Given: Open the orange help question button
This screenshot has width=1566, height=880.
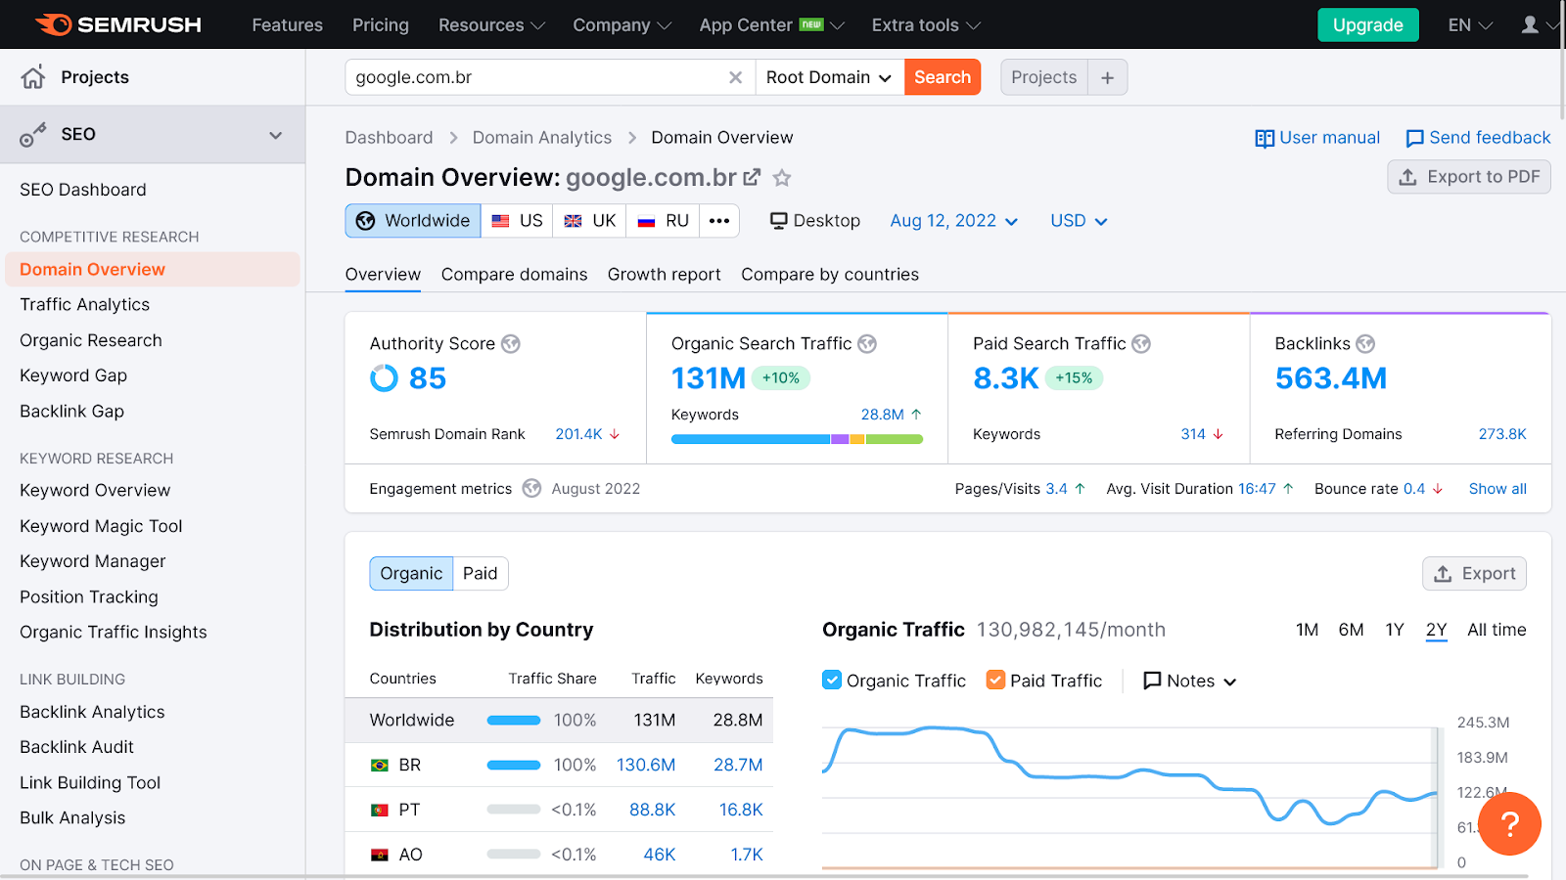Looking at the screenshot, I should tap(1509, 824).
